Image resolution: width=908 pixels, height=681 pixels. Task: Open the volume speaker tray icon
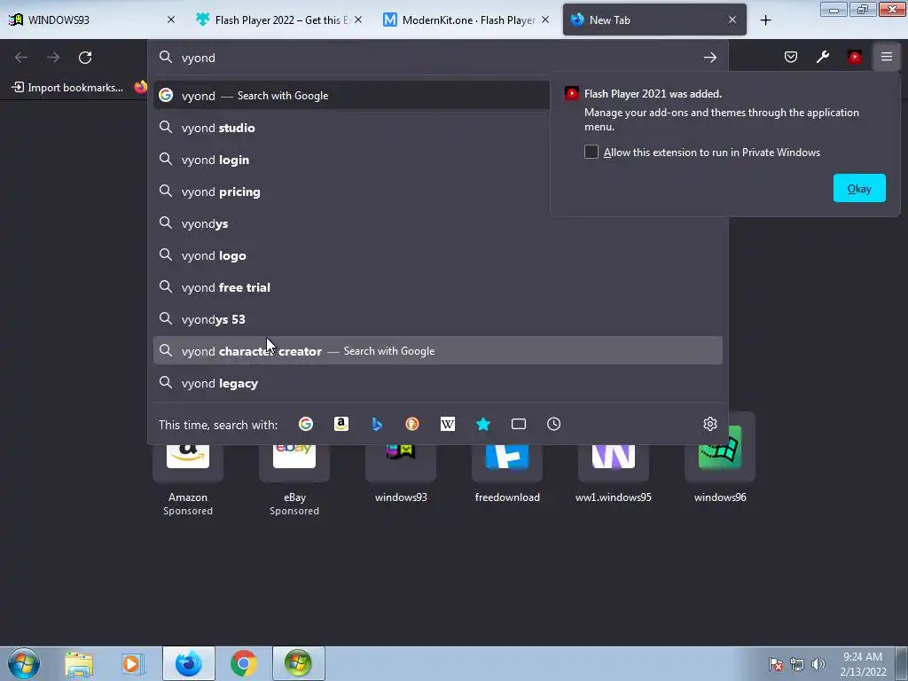pos(818,664)
